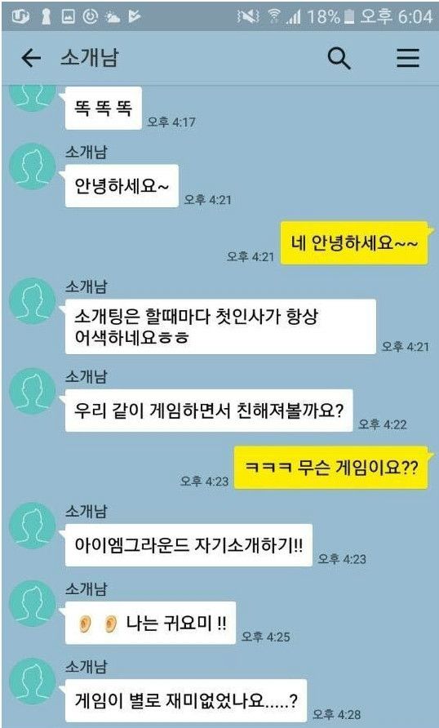The width and height of the screenshot is (439, 728).
Task: Tap the 소개남 chat title in the header
Action: [x=89, y=59]
